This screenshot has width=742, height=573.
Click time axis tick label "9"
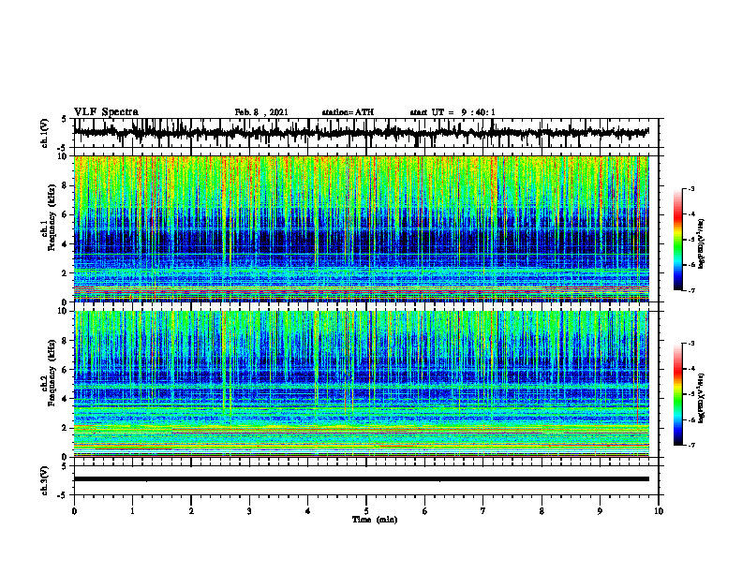click(600, 511)
